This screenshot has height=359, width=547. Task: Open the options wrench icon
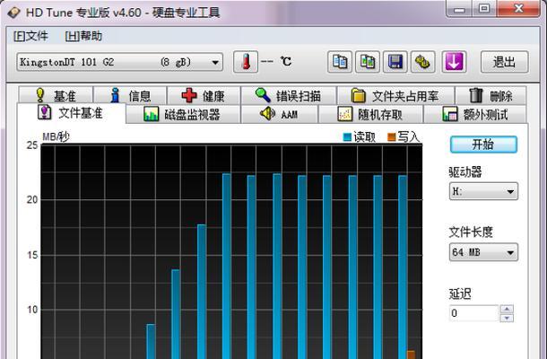[x=423, y=62]
